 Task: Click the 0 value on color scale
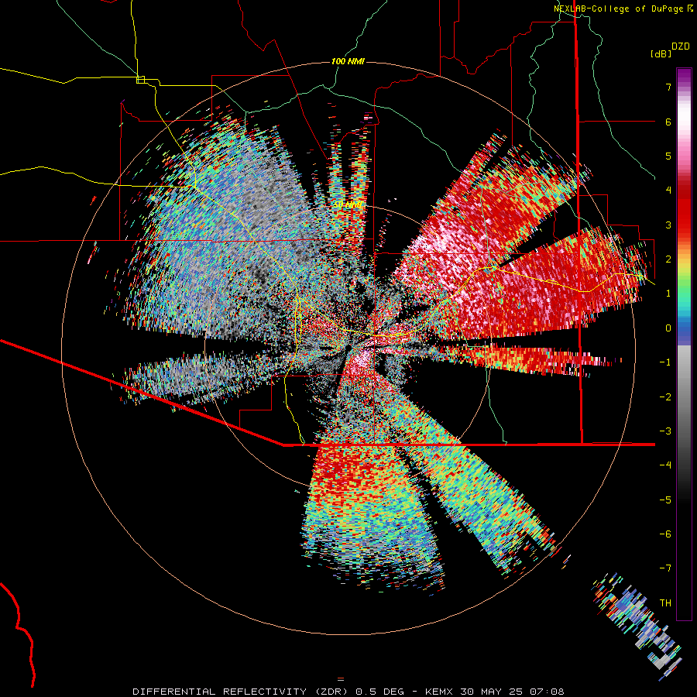(x=668, y=328)
